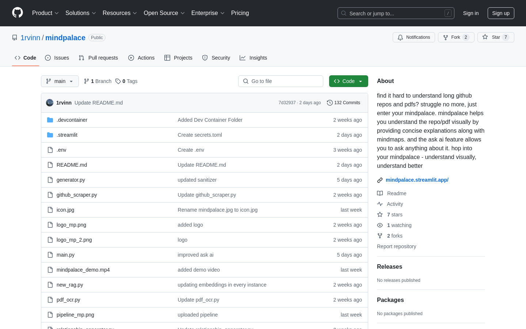Open the Pull requests tab
The image size is (526, 329).
[x=98, y=58]
